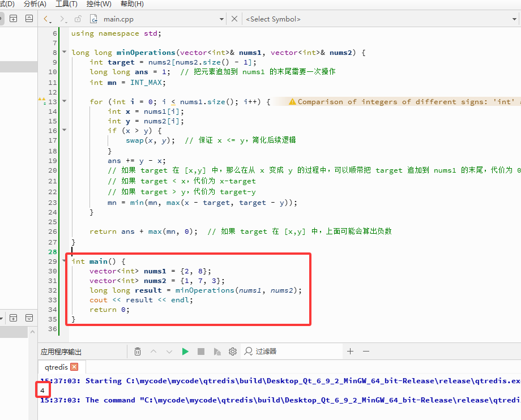Click the split-plus icon in top sidebar toolbar
Image resolution: width=521 pixels, height=420 pixels.
pos(13,19)
